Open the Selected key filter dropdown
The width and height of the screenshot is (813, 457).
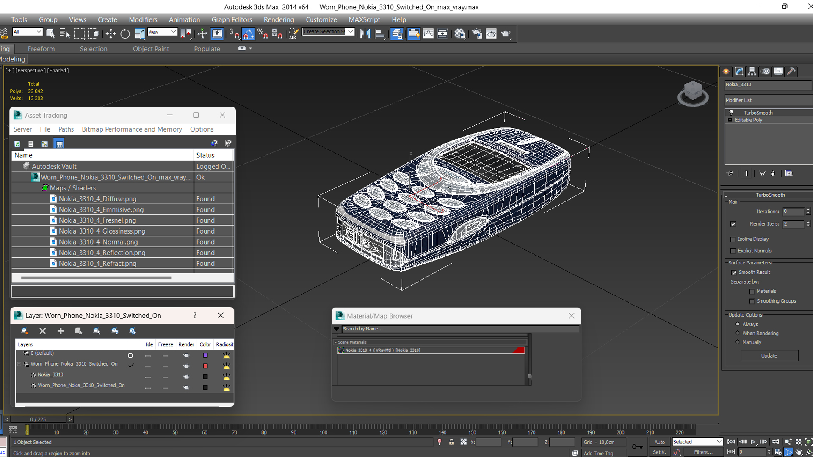coord(697,442)
